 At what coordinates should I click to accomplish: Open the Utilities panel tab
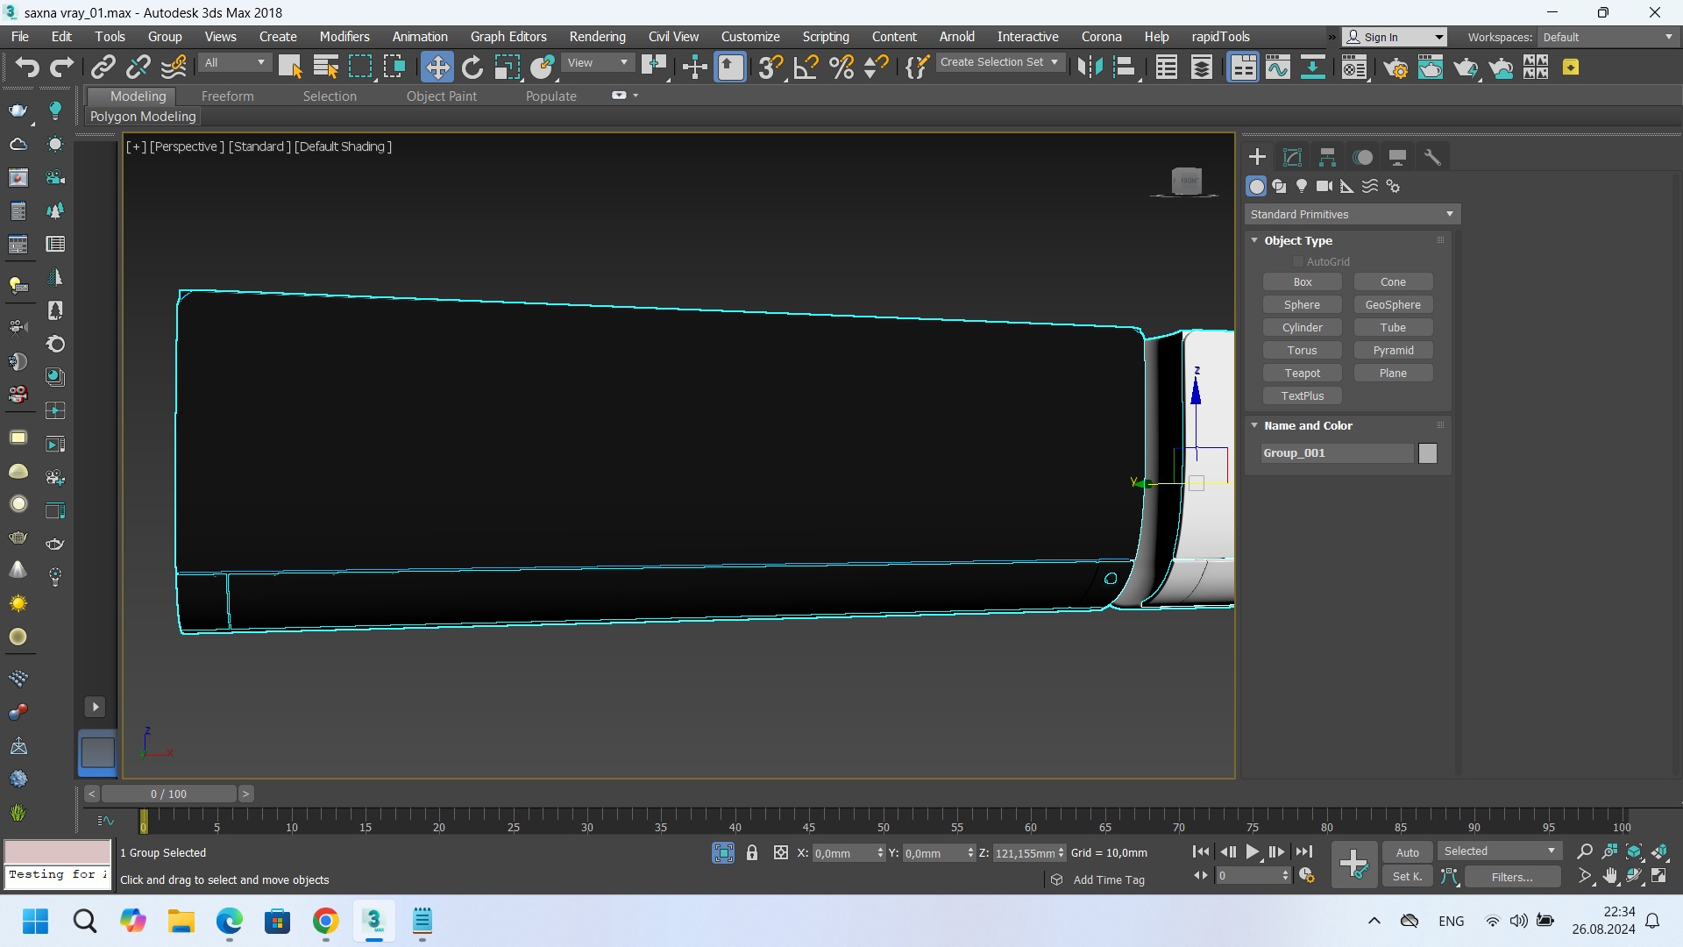1432,157
